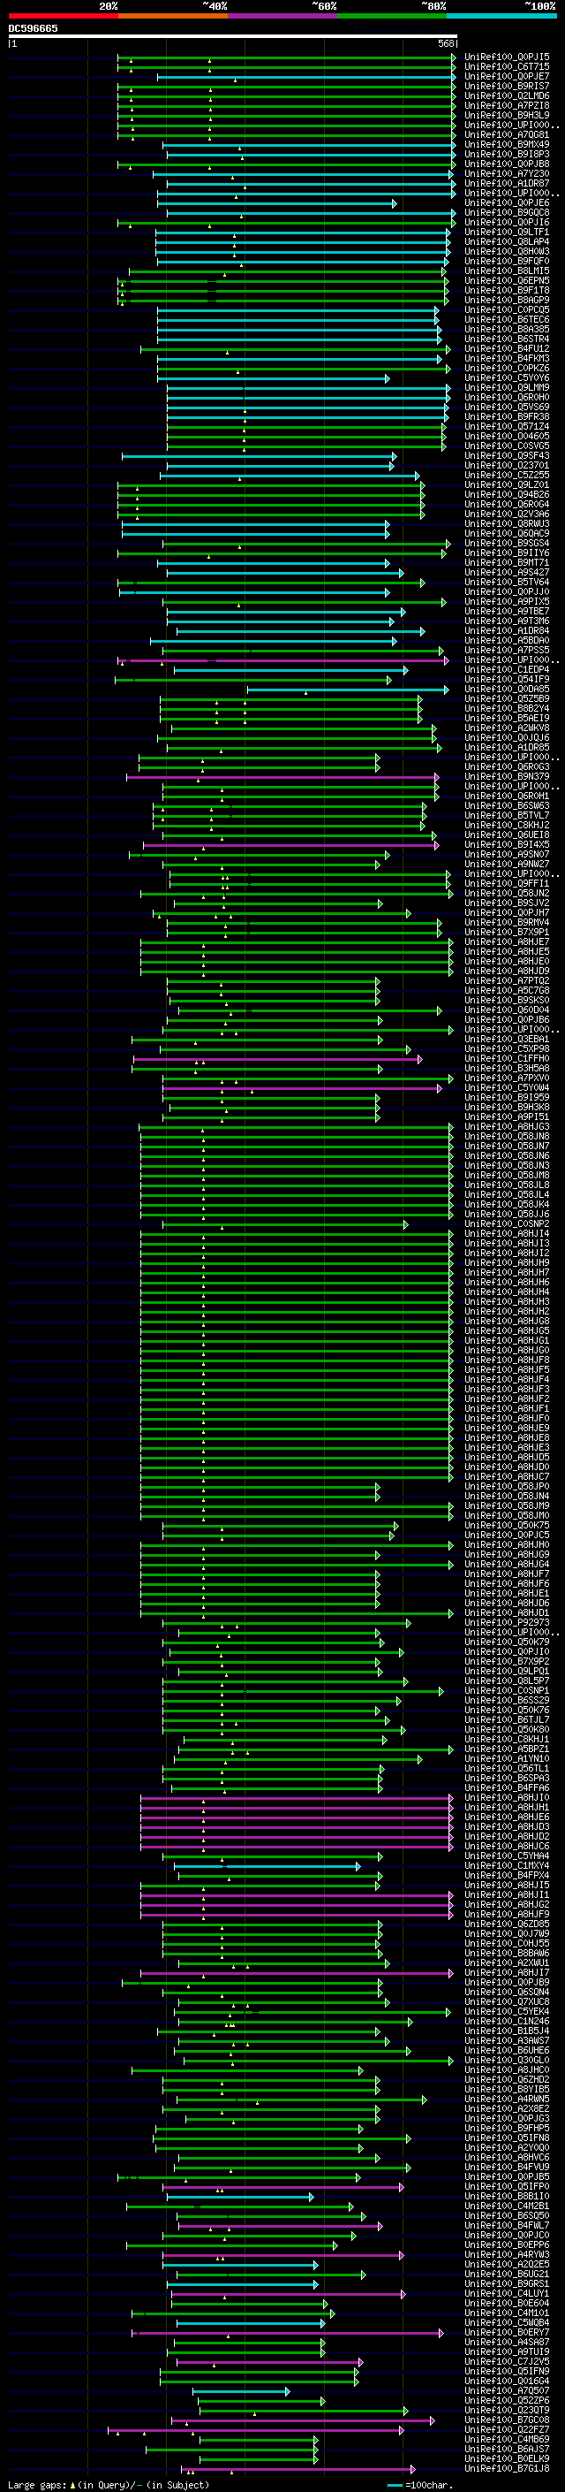
Task: Click the cyan ~100% identity legend segment
Action: pos(502,17)
